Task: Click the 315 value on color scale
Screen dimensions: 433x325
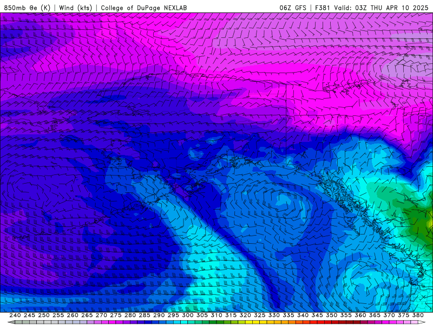Action: coord(231,315)
